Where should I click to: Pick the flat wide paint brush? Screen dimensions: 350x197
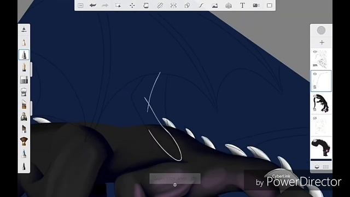tap(24, 80)
